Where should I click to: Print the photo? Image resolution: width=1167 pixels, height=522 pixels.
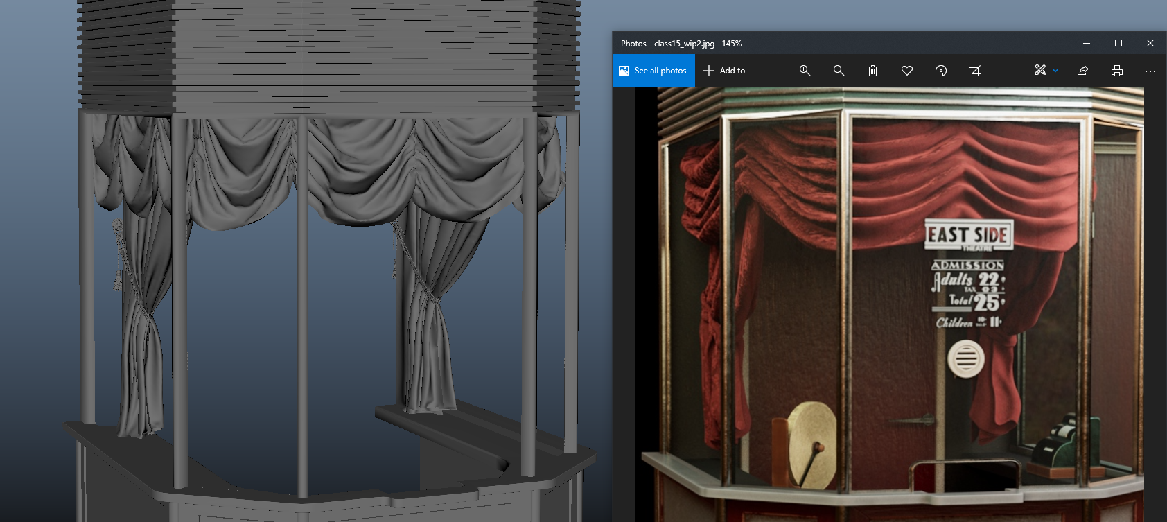click(1116, 71)
